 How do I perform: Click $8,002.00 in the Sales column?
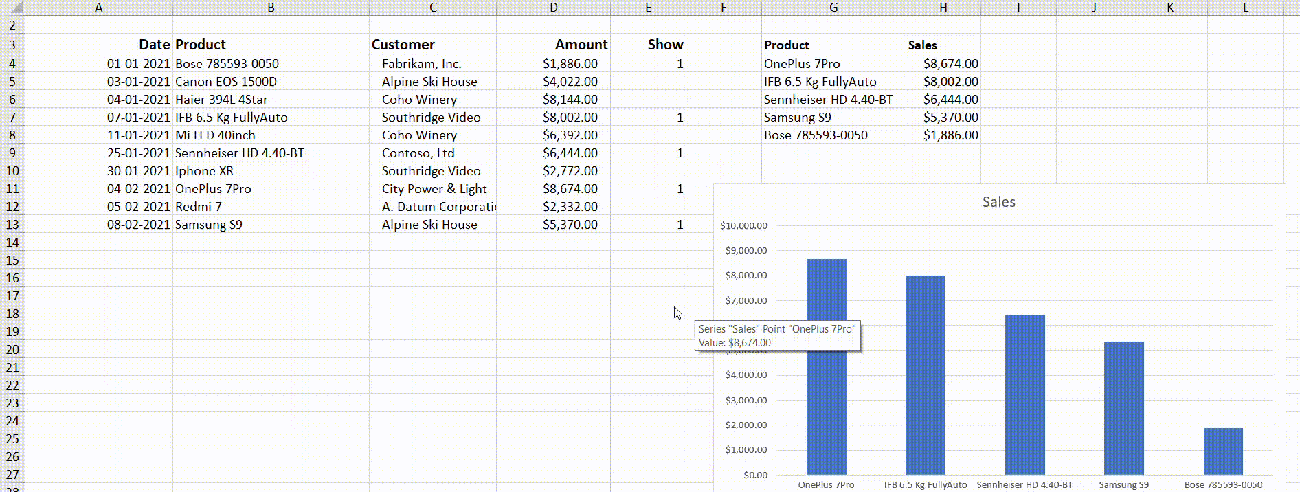[x=943, y=82]
